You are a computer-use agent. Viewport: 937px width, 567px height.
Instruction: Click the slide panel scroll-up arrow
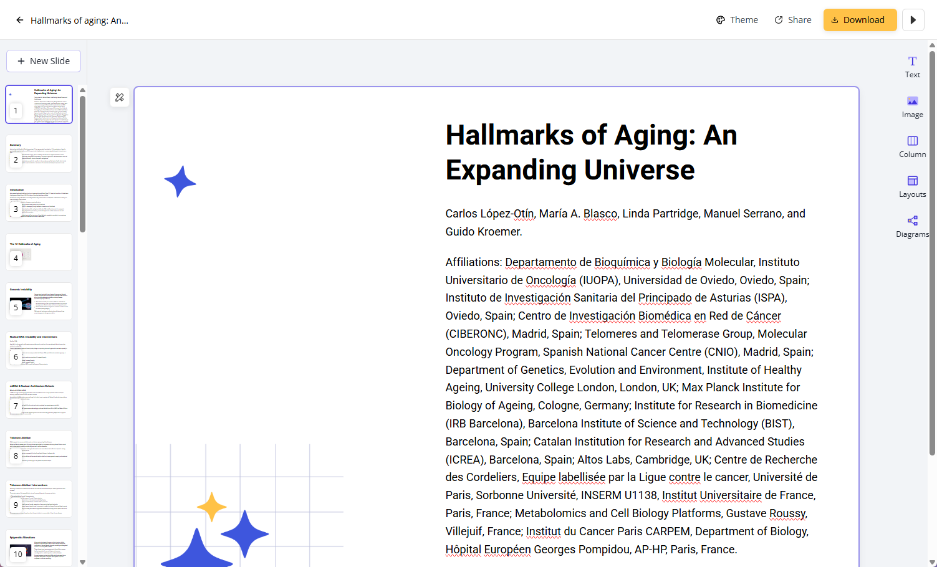click(82, 90)
